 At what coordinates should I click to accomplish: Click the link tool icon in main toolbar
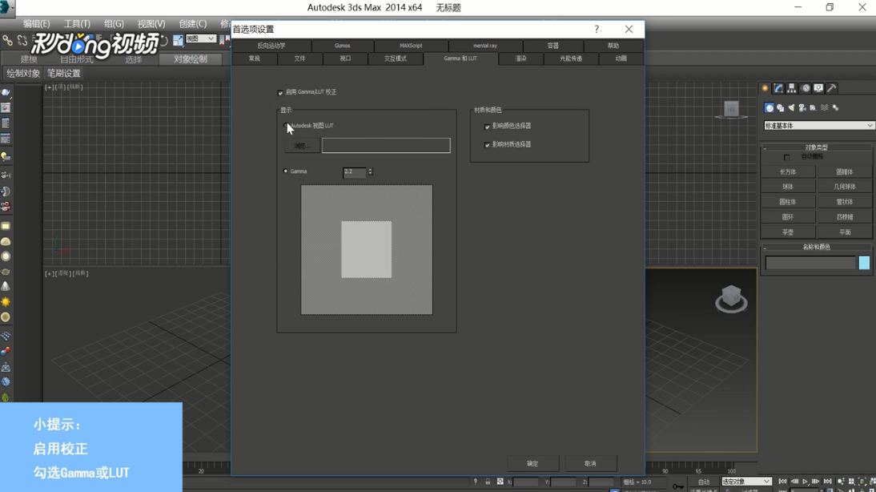[x=7, y=40]
